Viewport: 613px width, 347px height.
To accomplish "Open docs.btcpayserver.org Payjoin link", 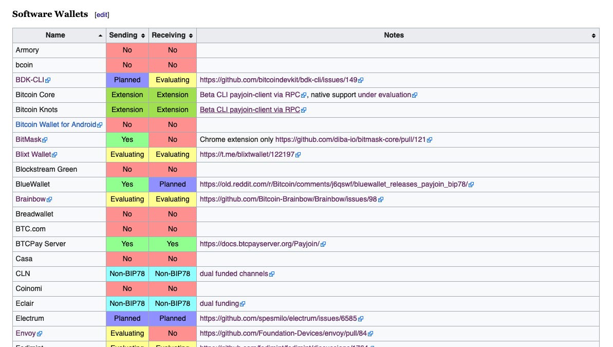I will (x=259, y=244).
